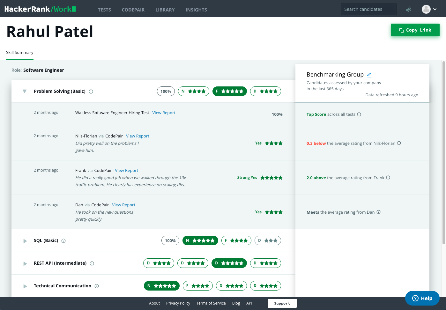Select the 100% score badge in SQL row
Screen dimensions: 446x310
tap(170, 240)
